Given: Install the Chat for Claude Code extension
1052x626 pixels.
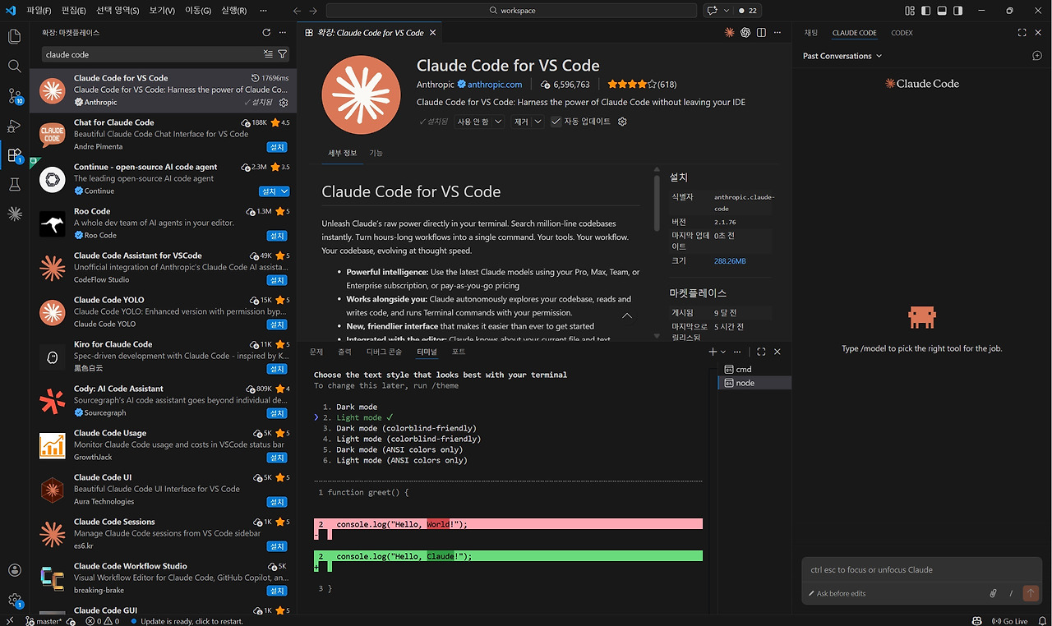Looking at the screenshot, I should [x=277, y=147].
